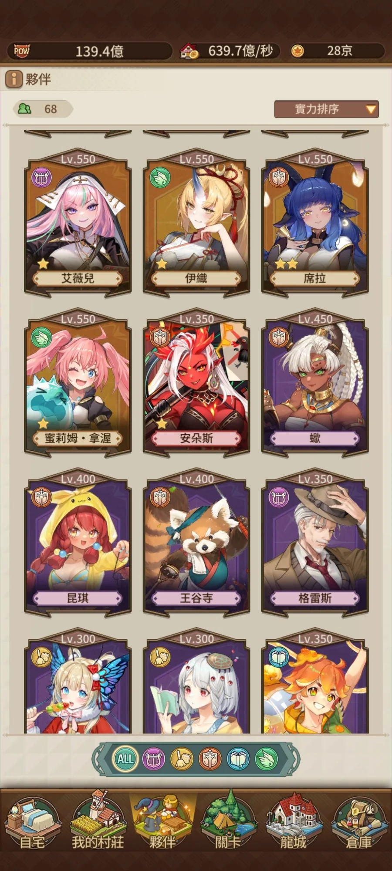This screenshot has width=392, height=871.
Task: Filter partners by green wing class
Action: 267,759
